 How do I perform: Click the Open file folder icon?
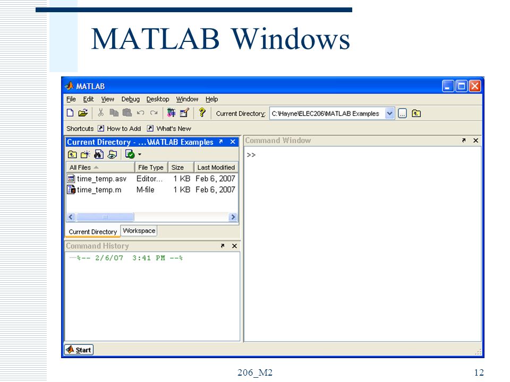(83, 112)
